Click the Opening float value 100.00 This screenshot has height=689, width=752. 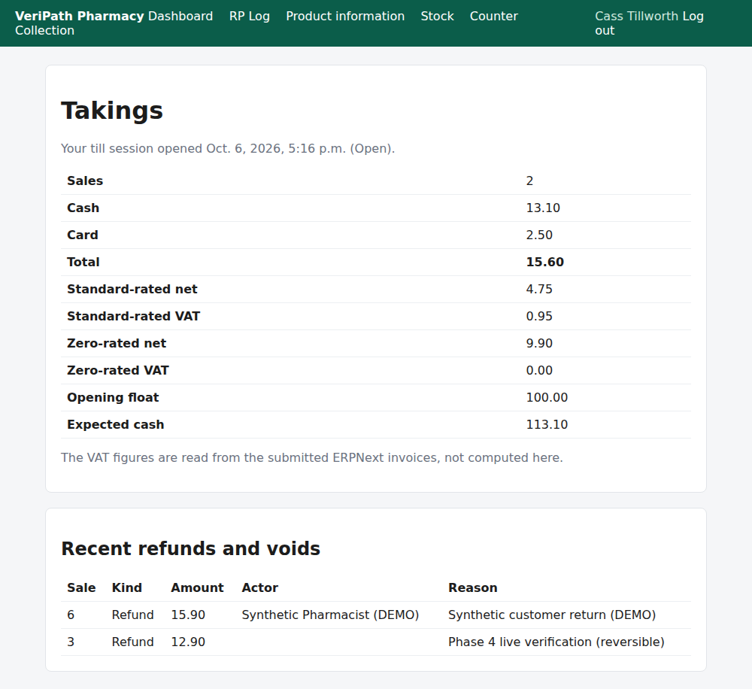coord(547,397)
